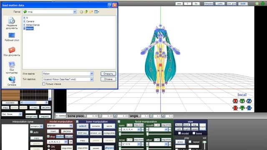The width and height of the screenshot is (267, 150).
Task: Click physics button in bone manipulation
Action: (109, 147)
